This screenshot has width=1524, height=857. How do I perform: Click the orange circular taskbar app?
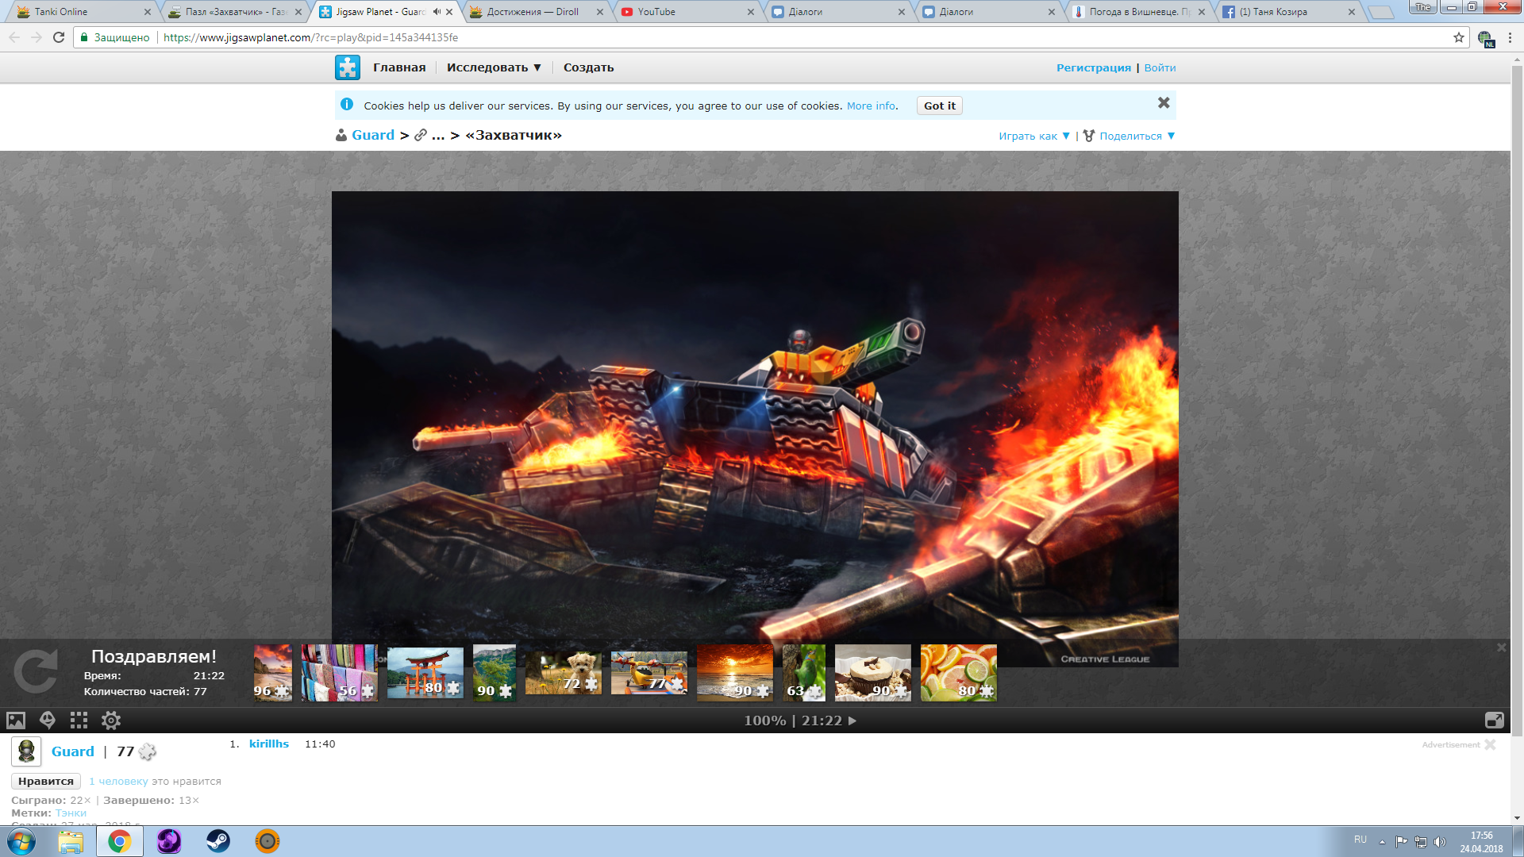[x=267, y=841]
